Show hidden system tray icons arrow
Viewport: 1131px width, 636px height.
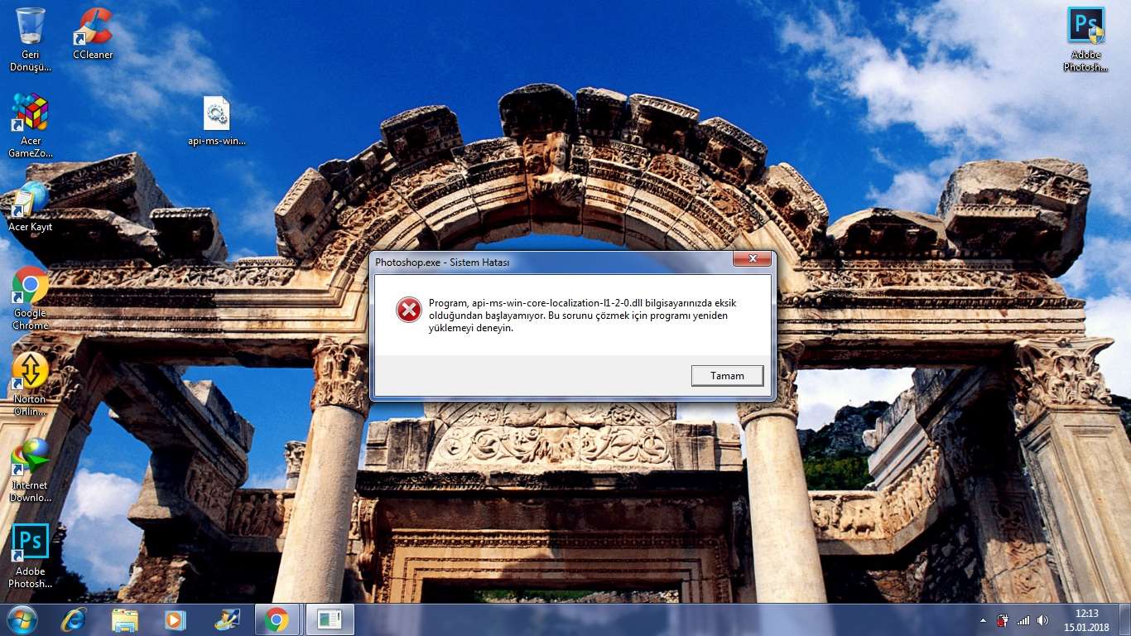pyautogui.click(x=983, y=620)
